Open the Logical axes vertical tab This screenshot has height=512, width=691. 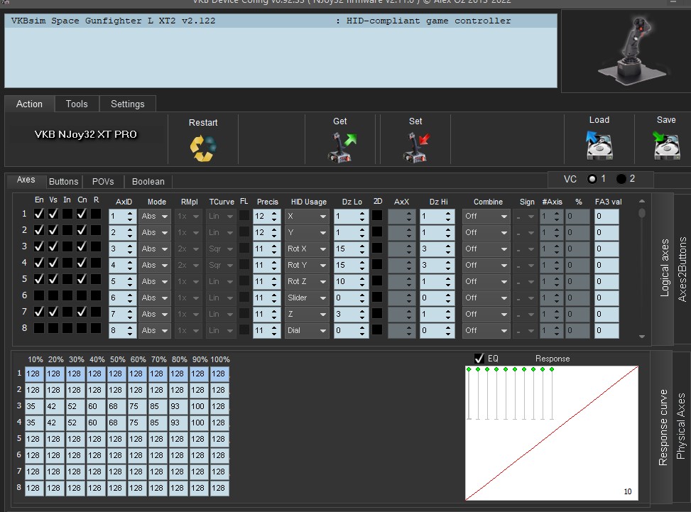[x=665, y=268]
